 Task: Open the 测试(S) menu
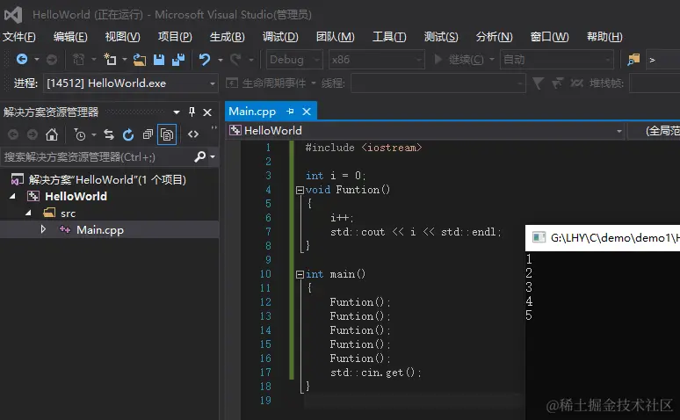(x=441, y=37)
